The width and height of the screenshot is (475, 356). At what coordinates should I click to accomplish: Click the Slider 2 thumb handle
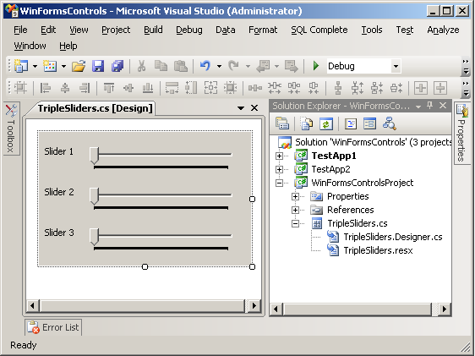point(94,196)
